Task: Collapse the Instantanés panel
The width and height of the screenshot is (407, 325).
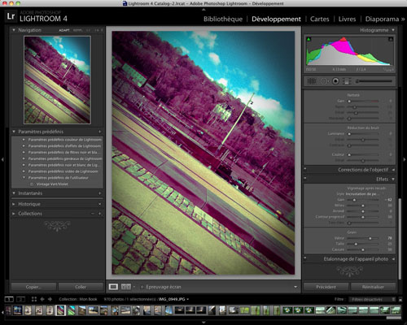Action: (14, 193)
